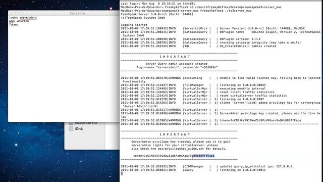Click Server Version: 3.0.0-rc1 MacOSX log entry
Viewport: 323px width, 182px height.
262,28
